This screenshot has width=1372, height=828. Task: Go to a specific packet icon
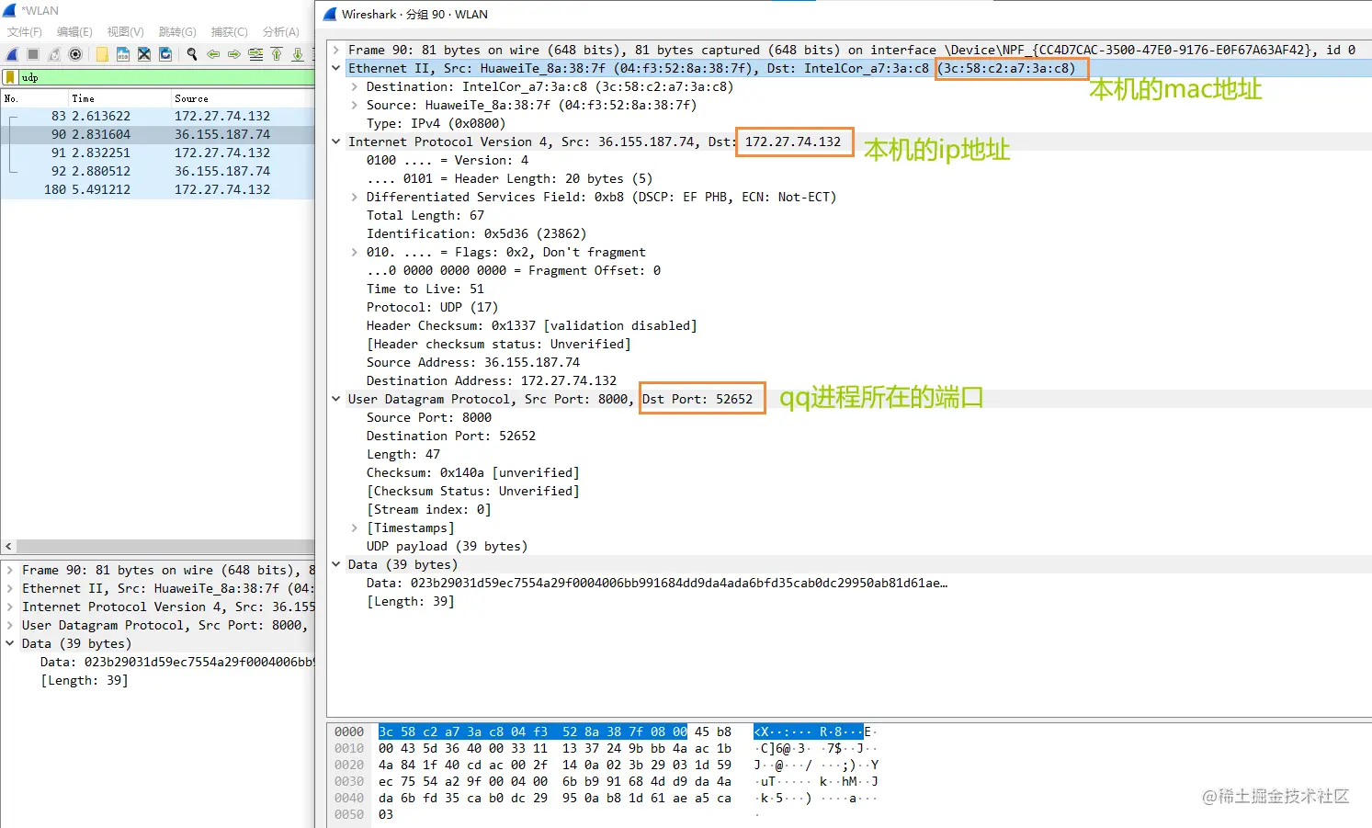pyautogui.click(x=255, y=54)
